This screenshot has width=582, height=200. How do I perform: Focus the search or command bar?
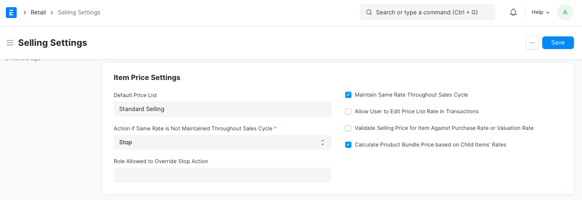[x=427, y=12]
